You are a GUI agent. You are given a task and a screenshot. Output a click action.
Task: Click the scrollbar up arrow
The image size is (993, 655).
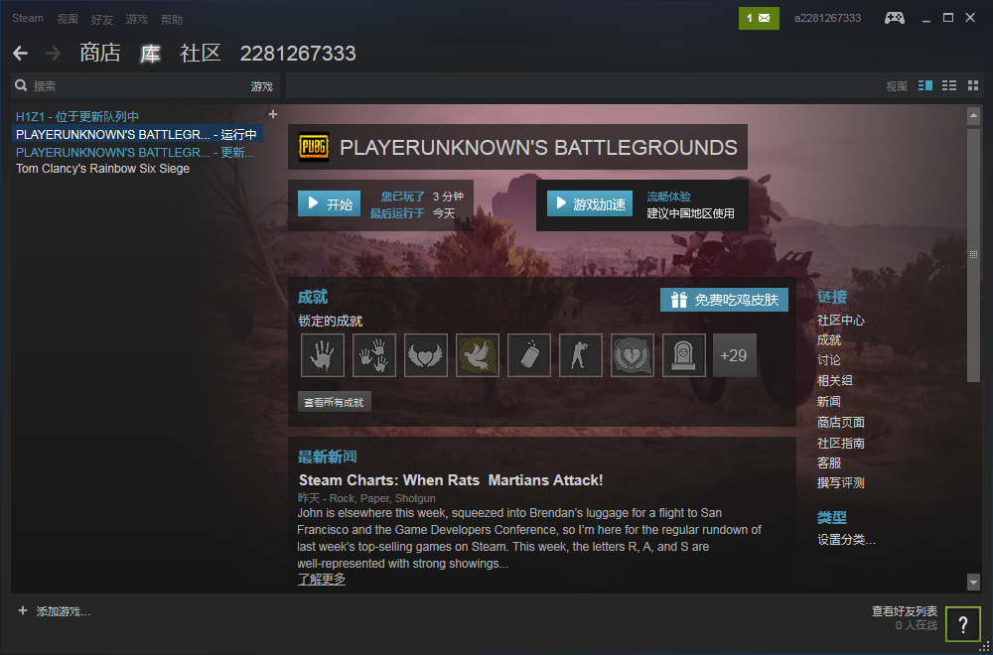tap(973, 116)
